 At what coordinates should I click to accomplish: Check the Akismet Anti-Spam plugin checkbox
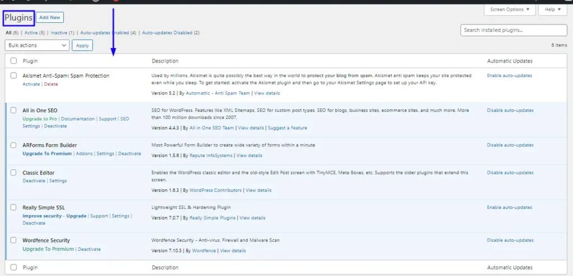(x=13, y=75)
